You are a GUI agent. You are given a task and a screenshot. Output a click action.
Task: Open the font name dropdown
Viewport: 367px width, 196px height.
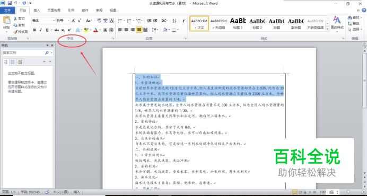point(54,21)
